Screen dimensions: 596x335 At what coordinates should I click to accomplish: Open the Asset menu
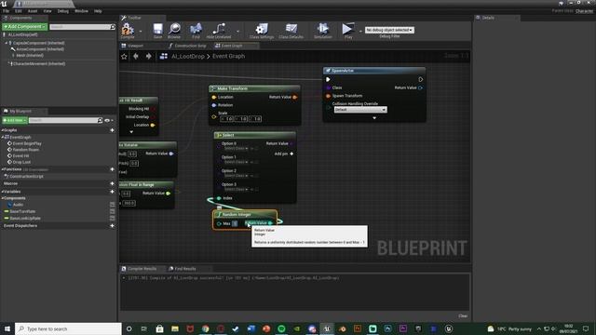(x=33, y=11)
